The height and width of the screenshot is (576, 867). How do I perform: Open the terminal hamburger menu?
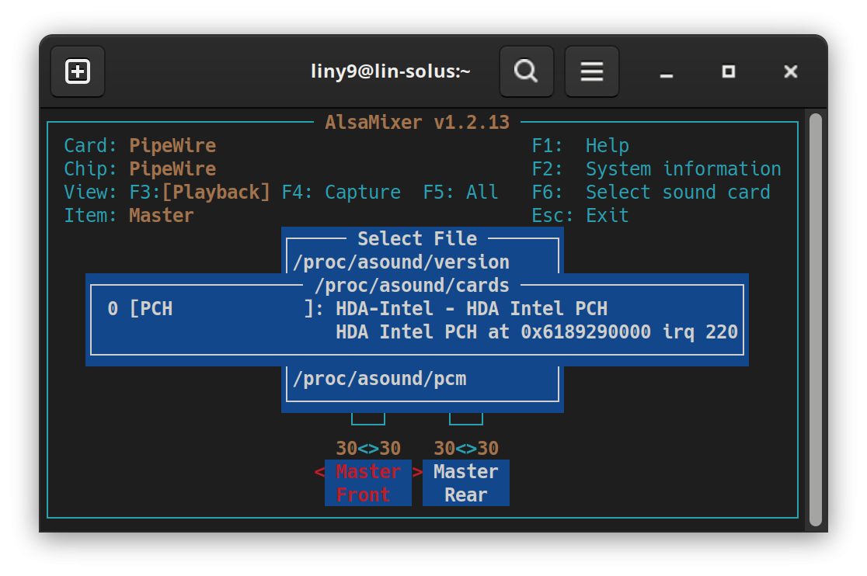591,71
